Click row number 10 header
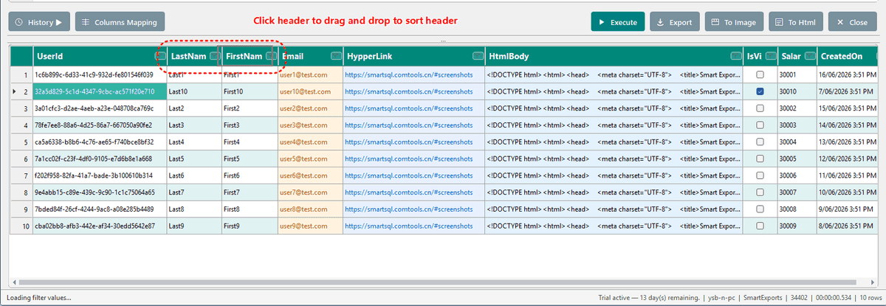This screenshot has height=306, width=886. [21, 226]
